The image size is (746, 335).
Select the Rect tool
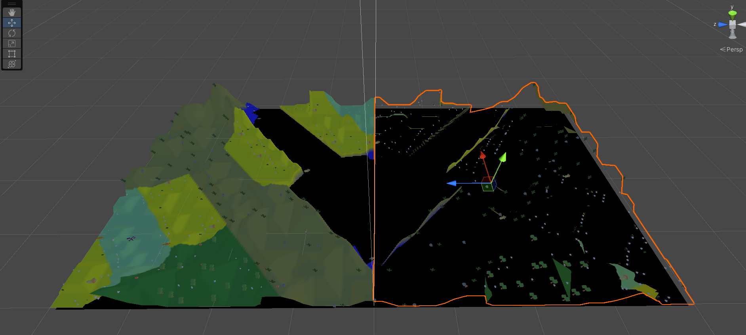[x=12, y=54]
